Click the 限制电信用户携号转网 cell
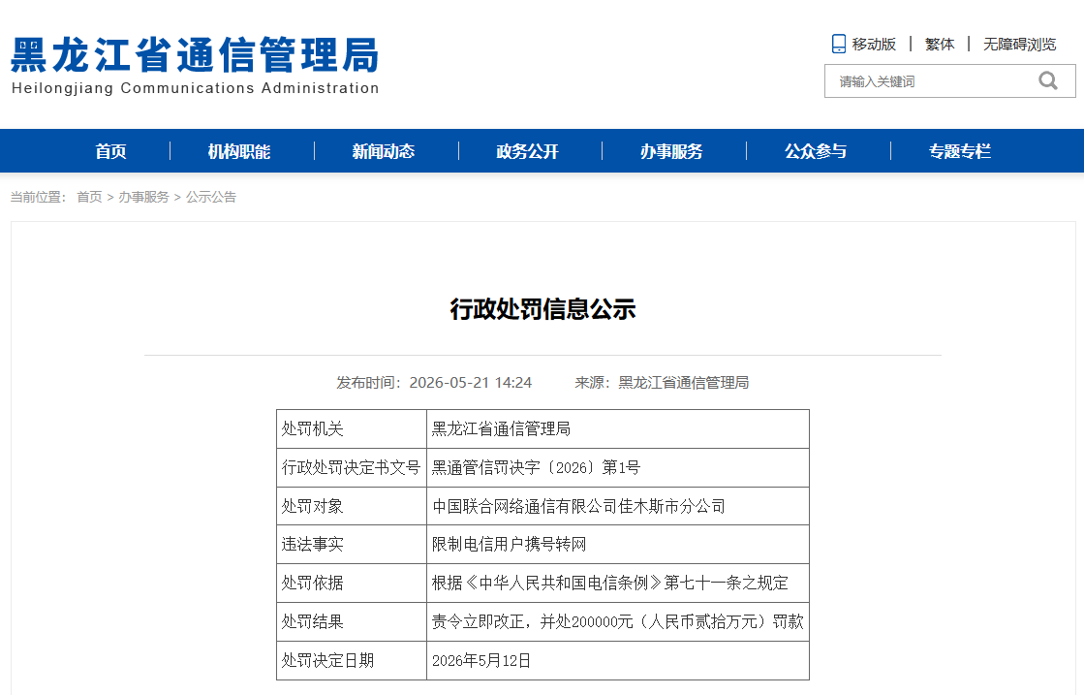1084x695 pixels. point(618,544)
